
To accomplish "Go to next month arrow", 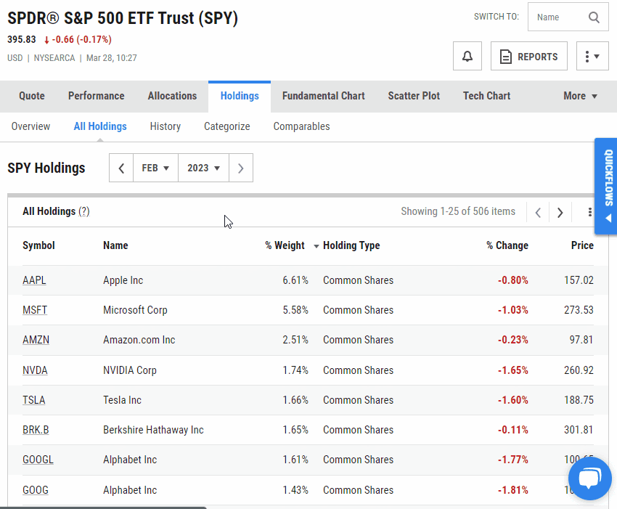I will (x=240, y=168).
